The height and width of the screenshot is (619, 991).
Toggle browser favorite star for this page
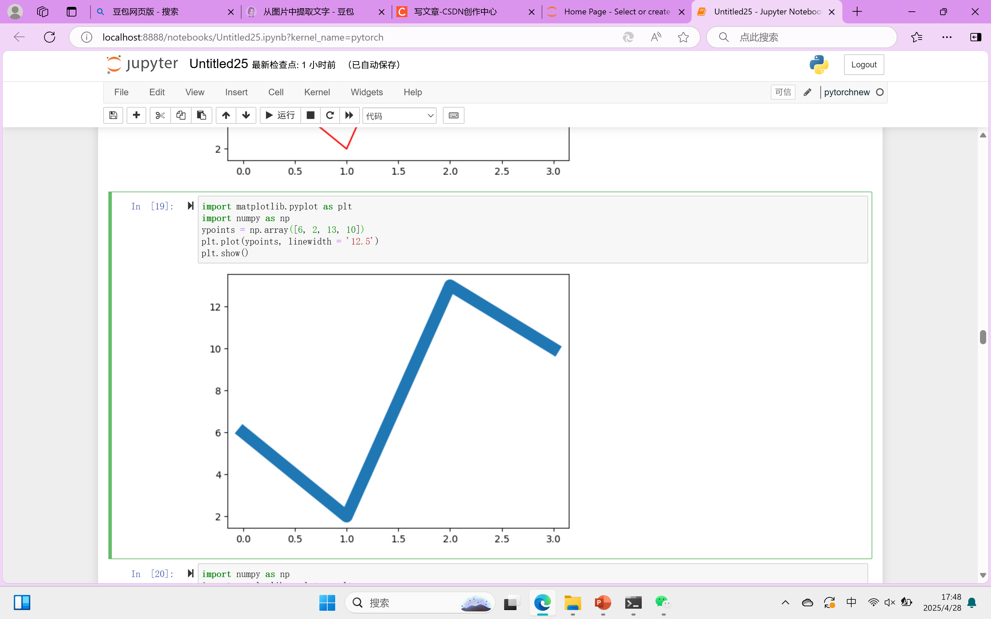pos(683,37)
